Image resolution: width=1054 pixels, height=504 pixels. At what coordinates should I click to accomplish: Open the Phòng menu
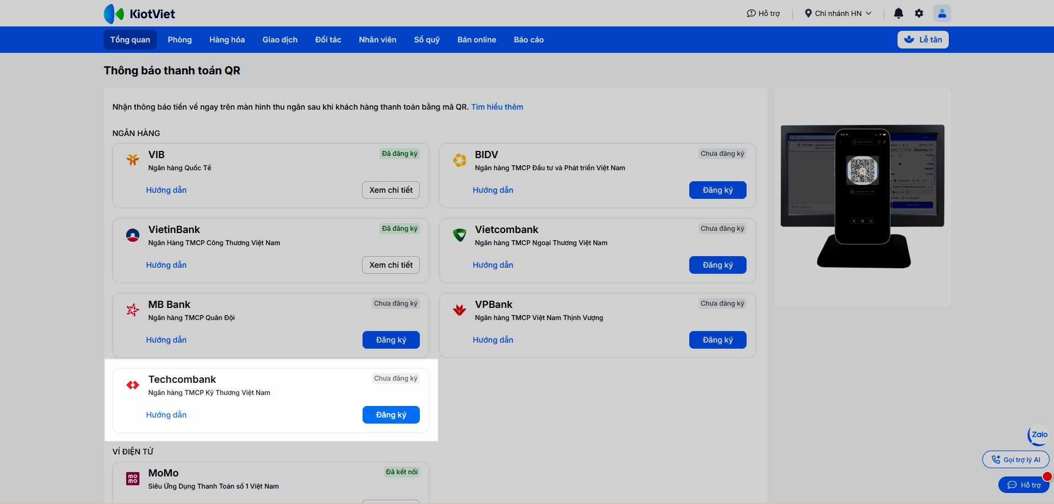click(x=180, y=40)
